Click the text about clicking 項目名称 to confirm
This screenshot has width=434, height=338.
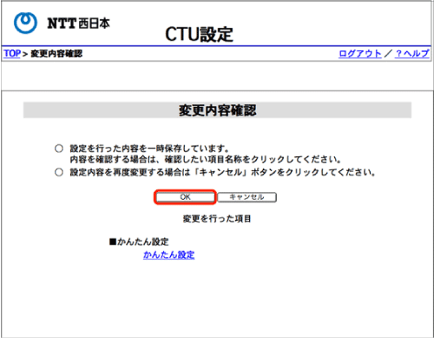pyautogui.click(x=206, y=159)
